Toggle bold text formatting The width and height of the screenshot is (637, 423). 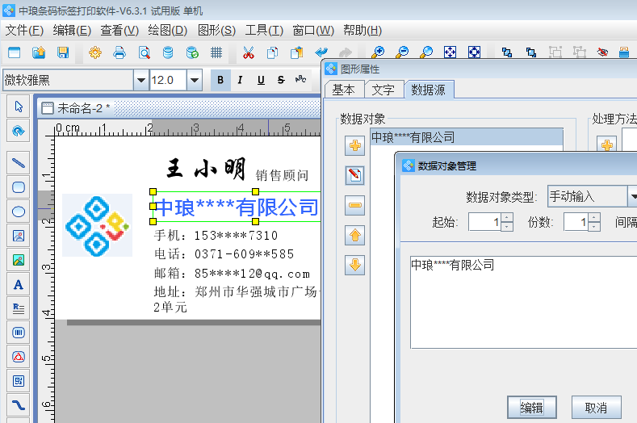click(220, 80)
